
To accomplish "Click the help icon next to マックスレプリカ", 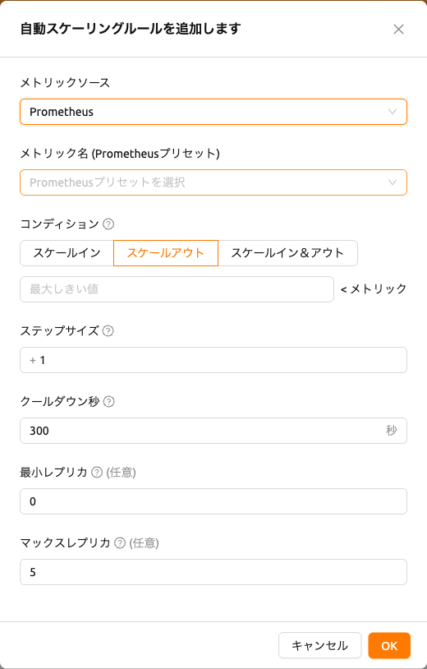I will [x=120, y=543].
